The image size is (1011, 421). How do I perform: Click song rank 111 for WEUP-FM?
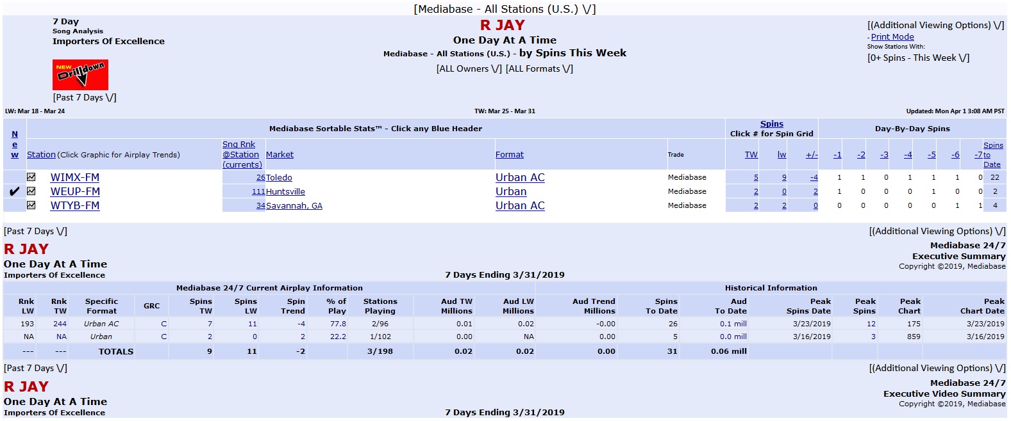(x=258, y=191)
